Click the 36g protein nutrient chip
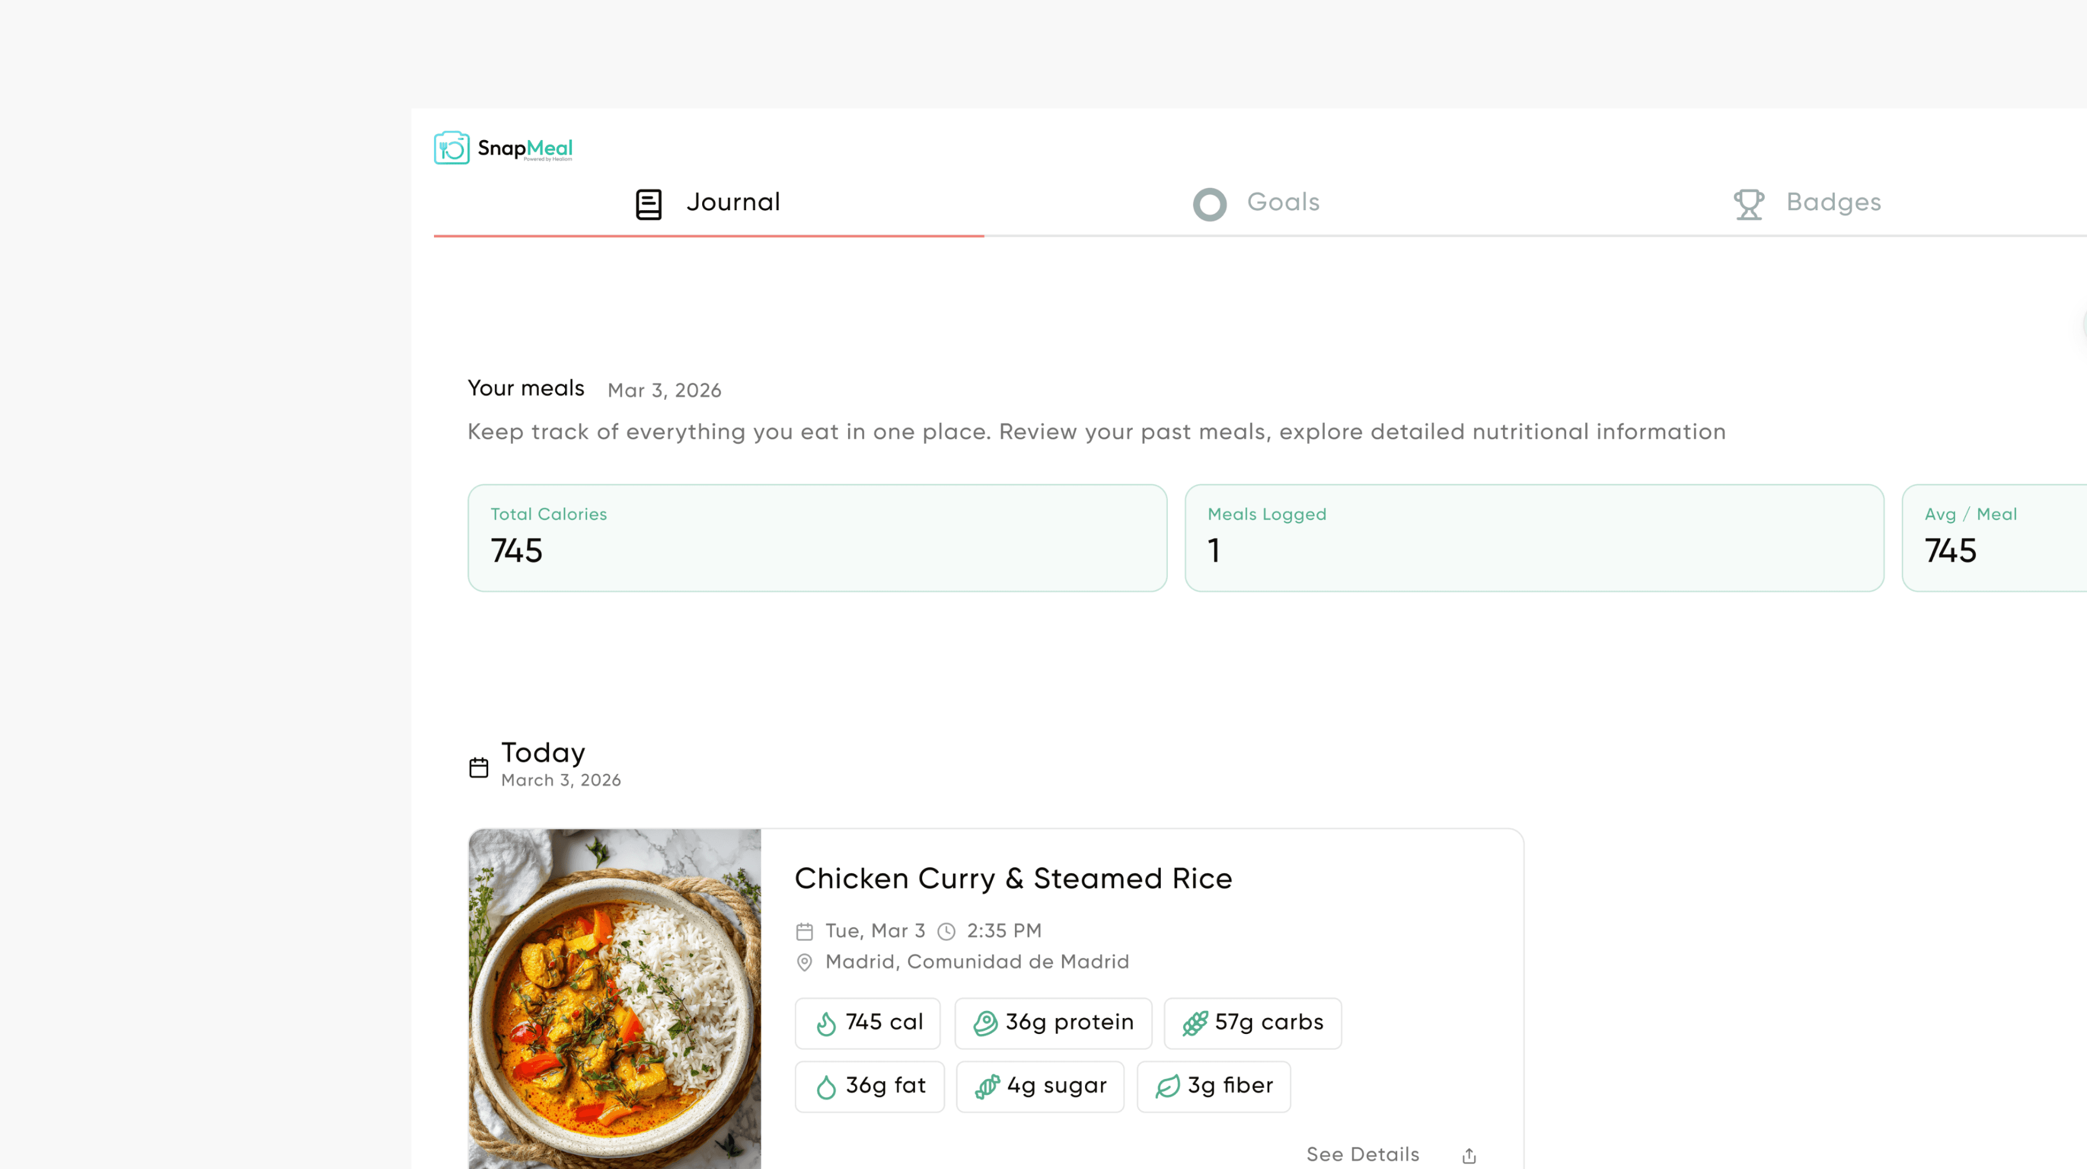2087x1169 pixels. click(1053, 1023)
